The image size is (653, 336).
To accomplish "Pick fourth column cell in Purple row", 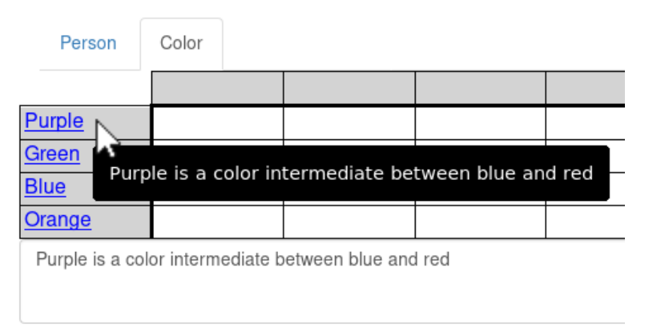I will pyautogui.click(x=586, y=123).
